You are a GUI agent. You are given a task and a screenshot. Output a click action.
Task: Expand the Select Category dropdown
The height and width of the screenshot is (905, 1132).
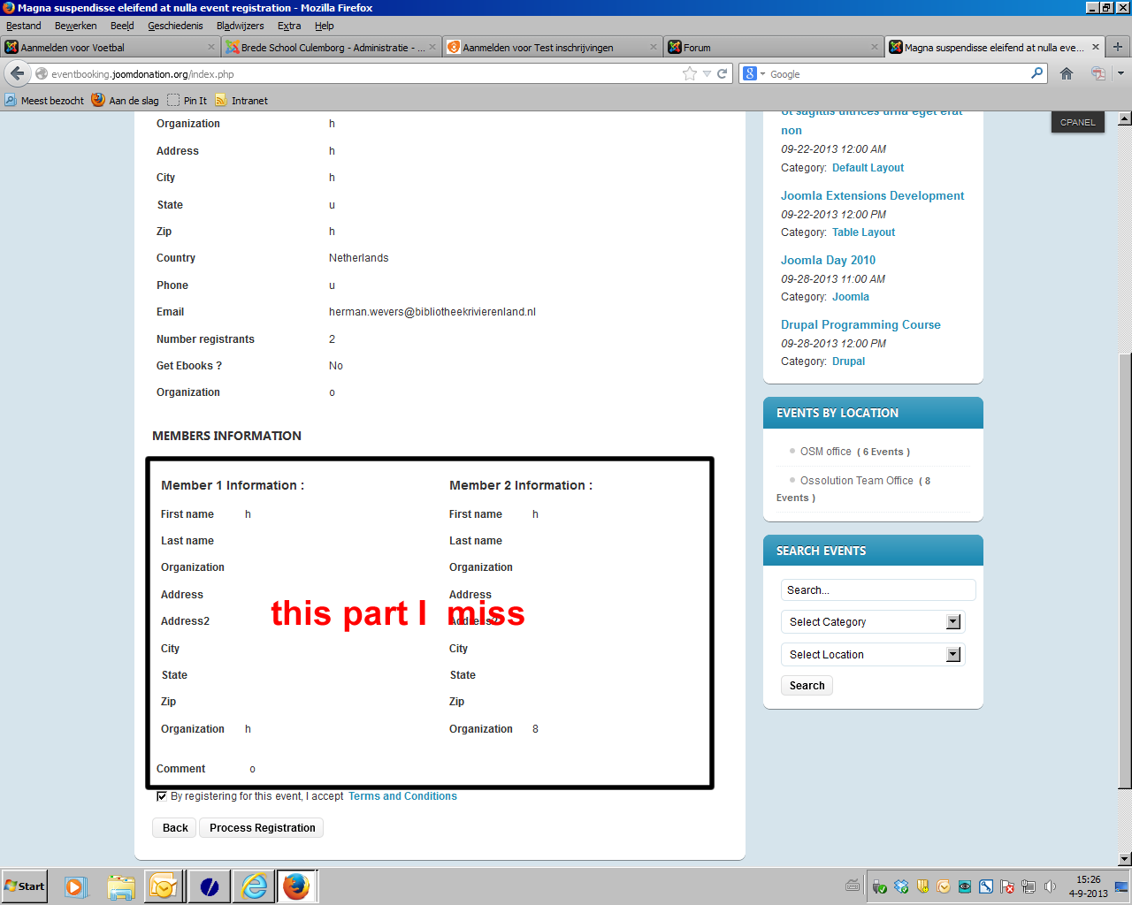point(953,622)
